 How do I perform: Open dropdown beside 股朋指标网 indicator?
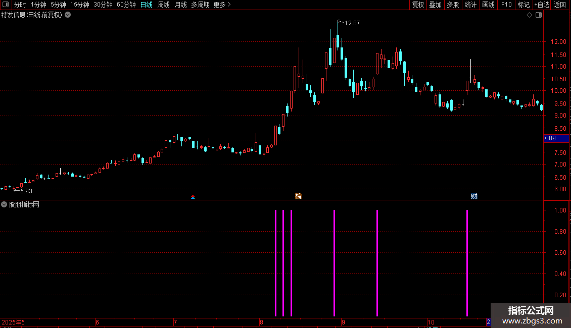[x=4, y=205]
